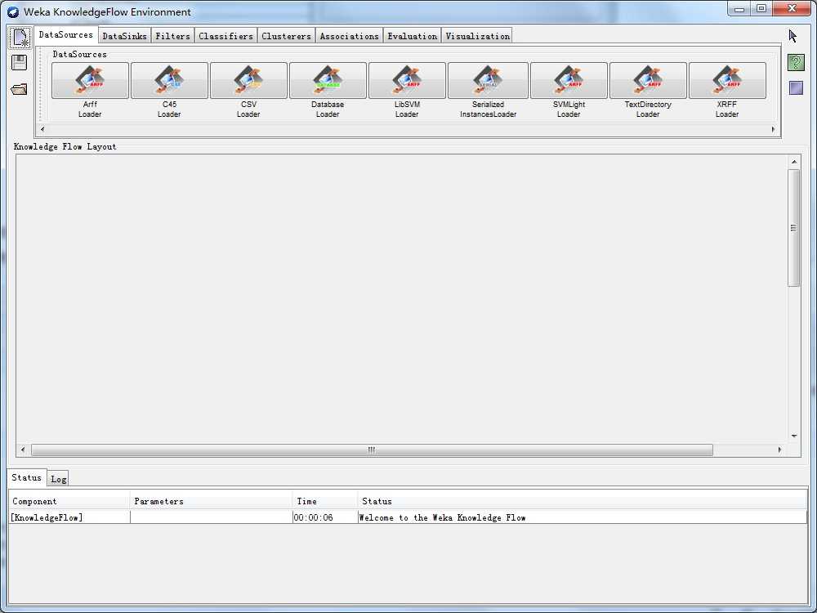Screen dimensions: 817x613
Task: Select the [KnowledgeFlow] component cell
Action: pyautogui.click(x=69, y=517)
